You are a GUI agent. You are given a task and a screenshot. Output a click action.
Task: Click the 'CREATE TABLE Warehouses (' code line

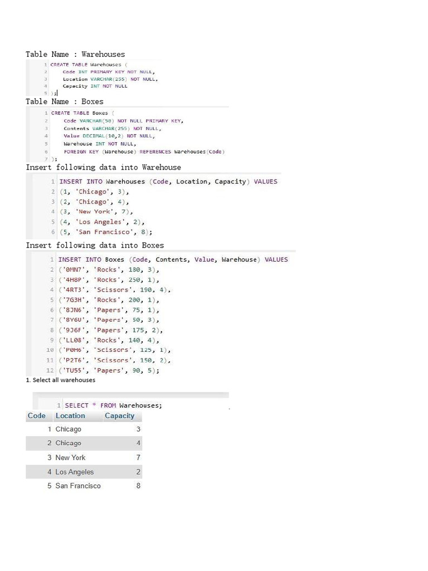(89, 65)
